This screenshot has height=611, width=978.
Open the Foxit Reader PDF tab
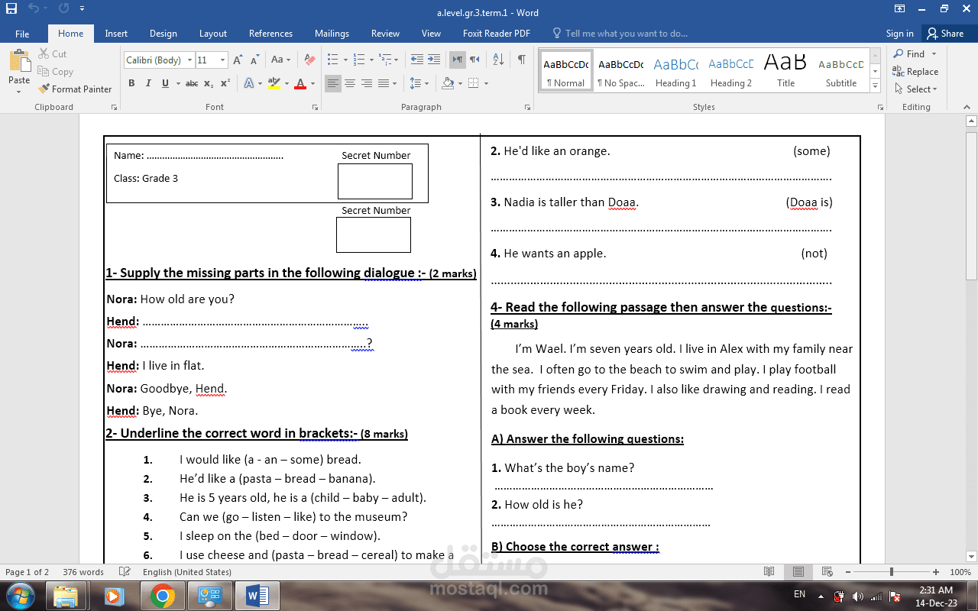(x=497, y=34)
